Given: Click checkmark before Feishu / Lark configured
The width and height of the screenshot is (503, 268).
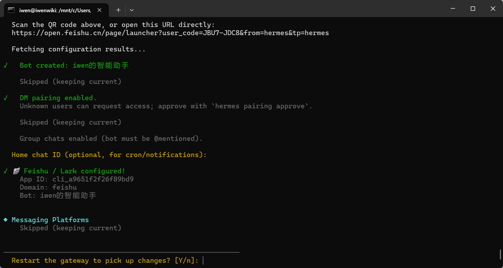Looking at the screenshot, I should point(6,171).
